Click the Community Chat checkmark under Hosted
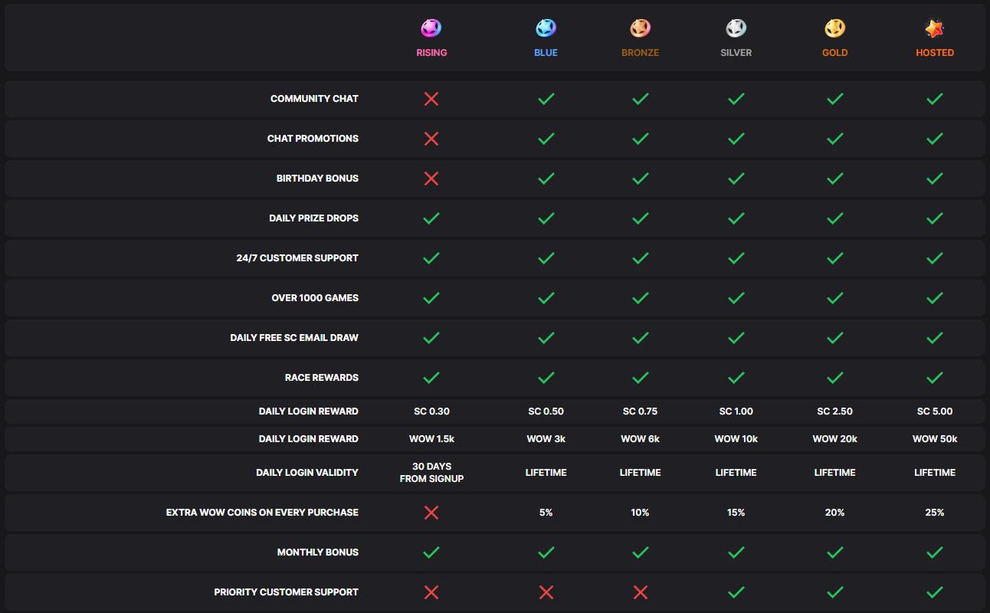 click(x=935, y=99)
